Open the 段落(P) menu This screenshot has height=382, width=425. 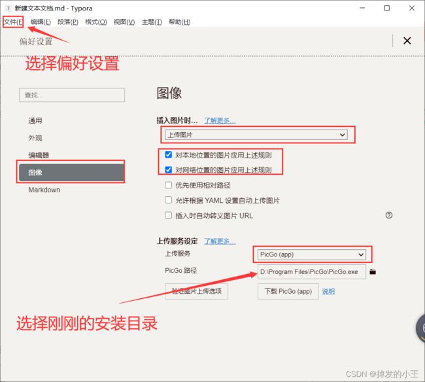click(68, 22)
